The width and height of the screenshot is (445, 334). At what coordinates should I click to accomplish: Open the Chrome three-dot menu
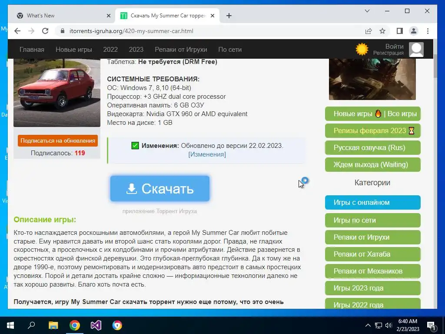(x=428, y=31)
